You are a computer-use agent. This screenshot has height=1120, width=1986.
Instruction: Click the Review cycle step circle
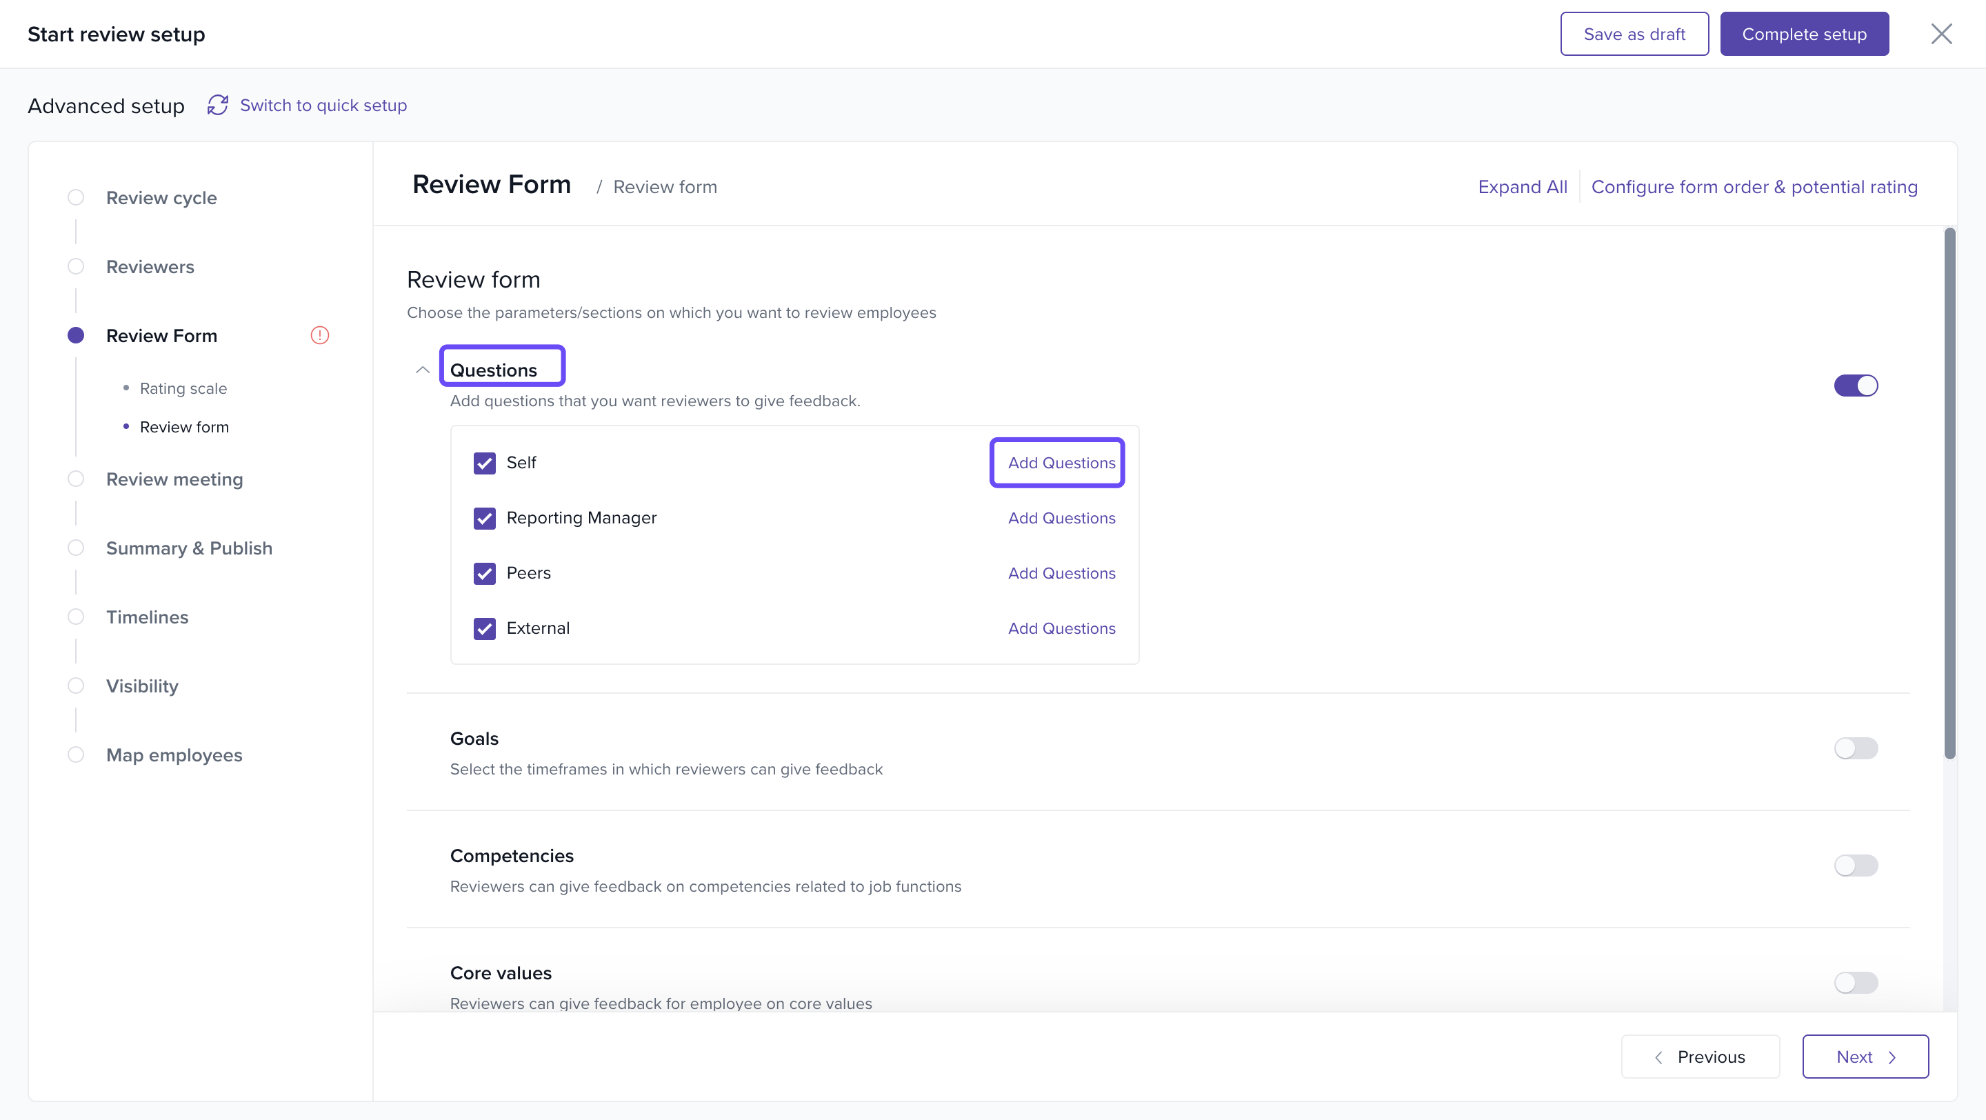tap(76, 197)
